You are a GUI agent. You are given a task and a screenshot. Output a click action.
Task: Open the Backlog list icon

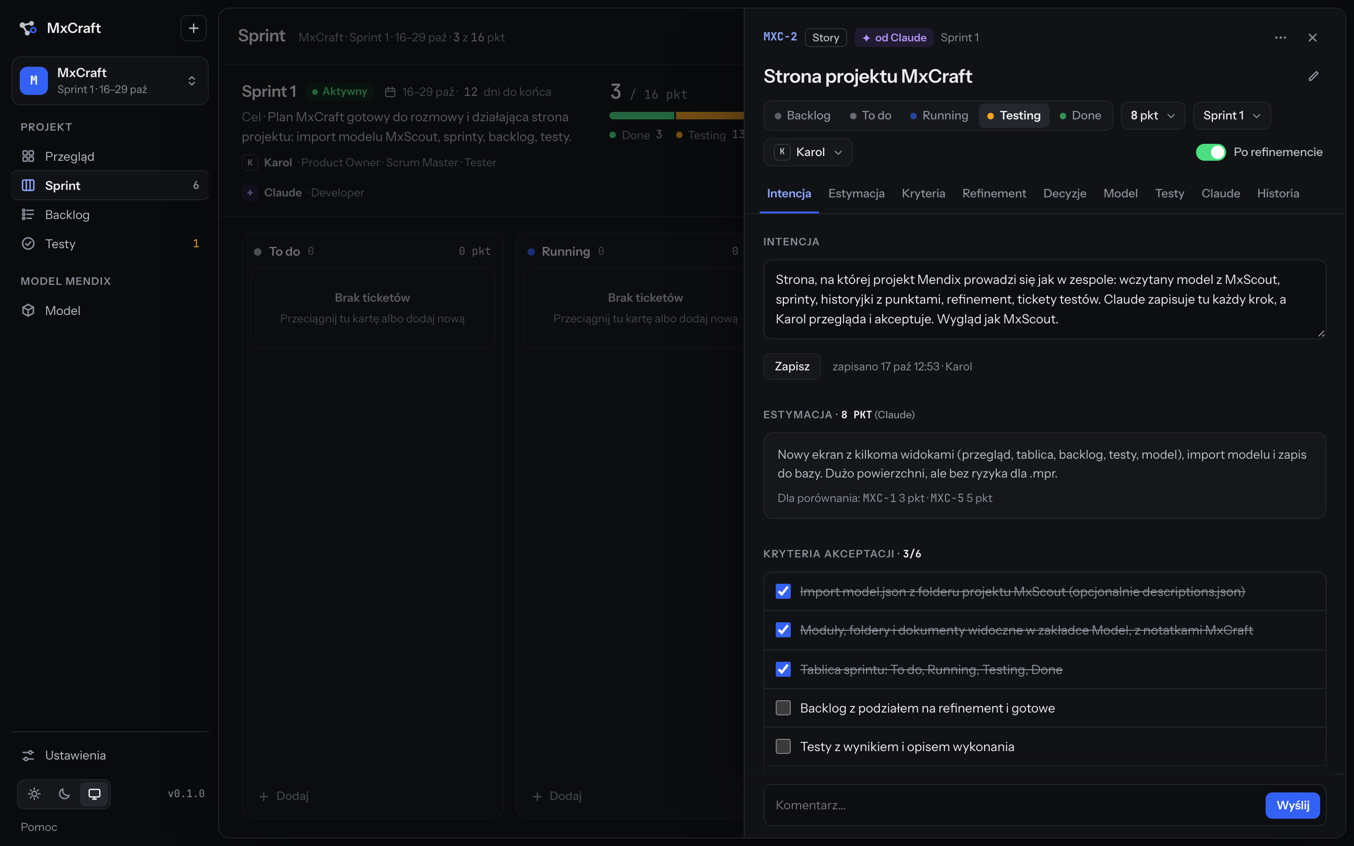point(28,214)
